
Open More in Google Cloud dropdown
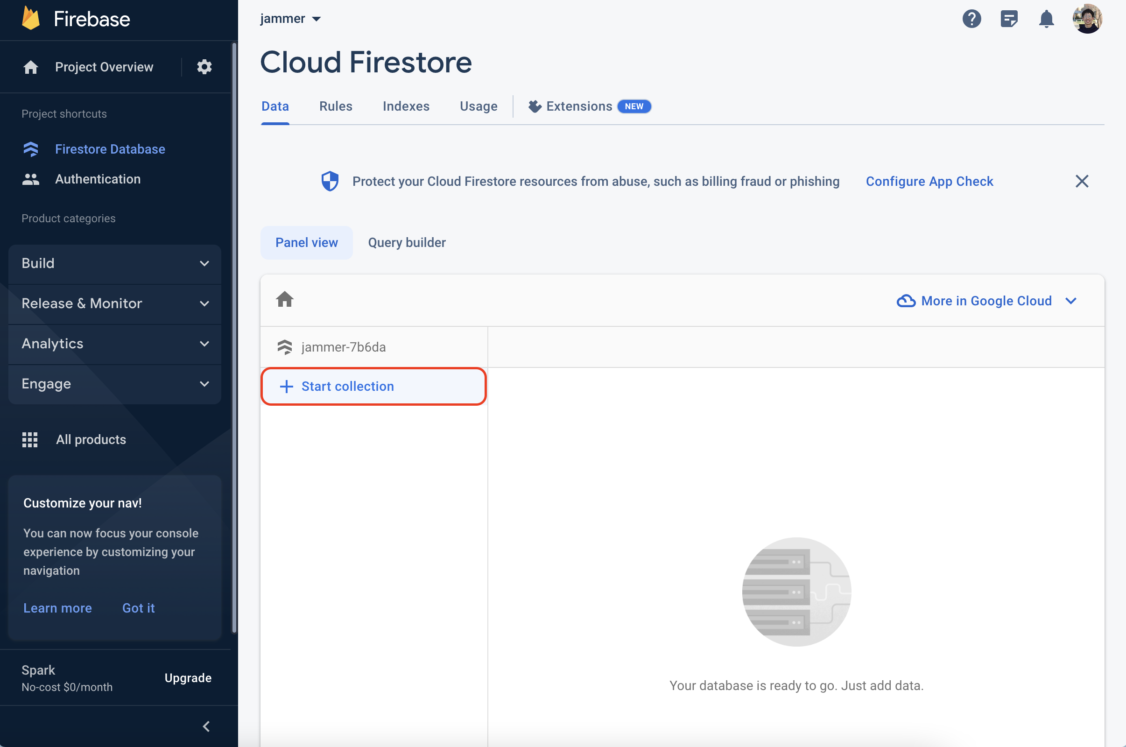986,301
